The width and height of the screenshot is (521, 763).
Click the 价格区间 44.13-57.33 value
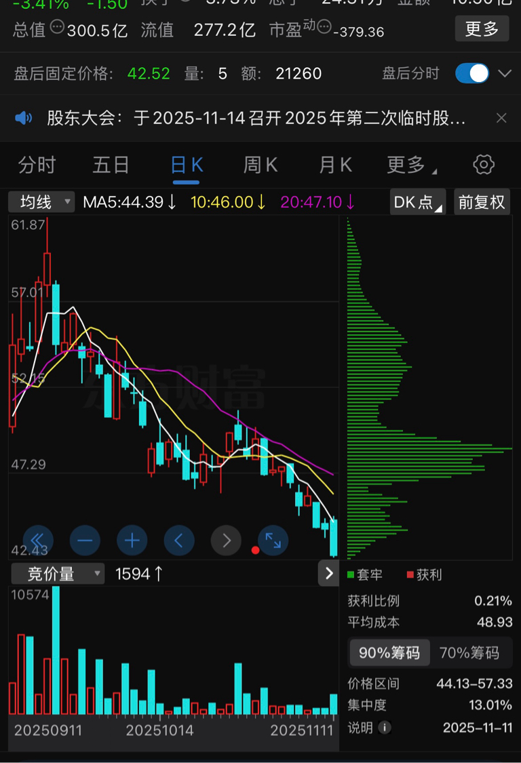click(x=474, y=684)
